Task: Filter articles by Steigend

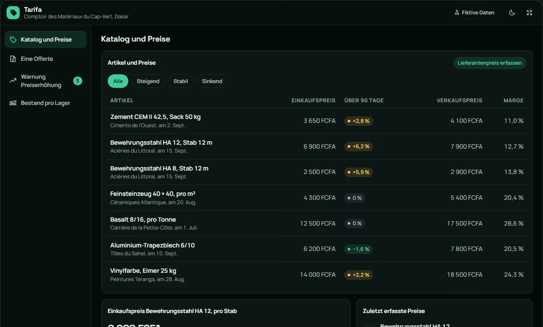Action: (148, 81)
